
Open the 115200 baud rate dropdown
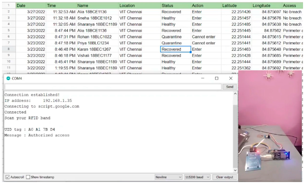pyautogui.click(x=198, y=177)
